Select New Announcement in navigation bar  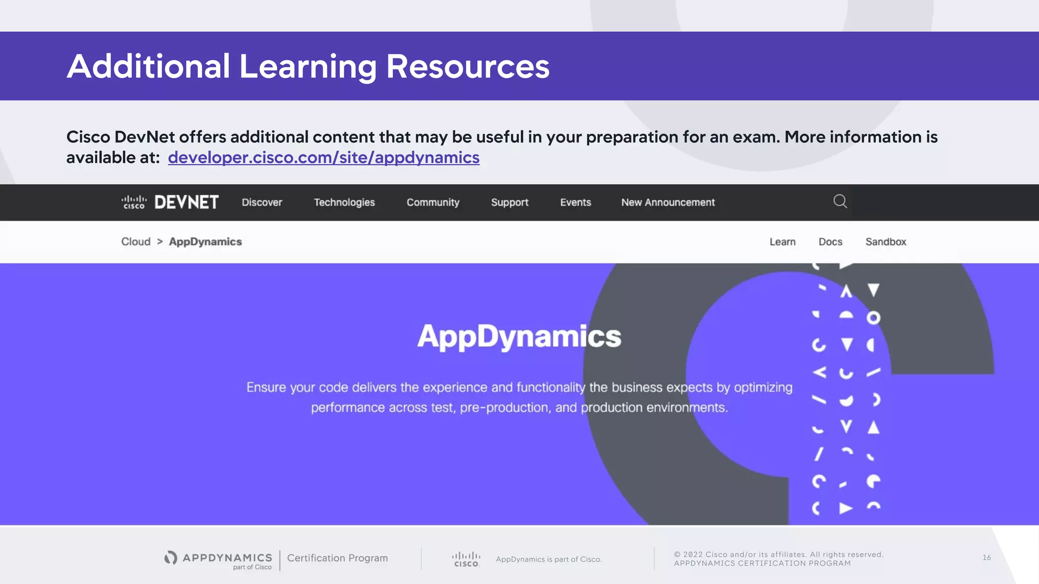(668, 202)
